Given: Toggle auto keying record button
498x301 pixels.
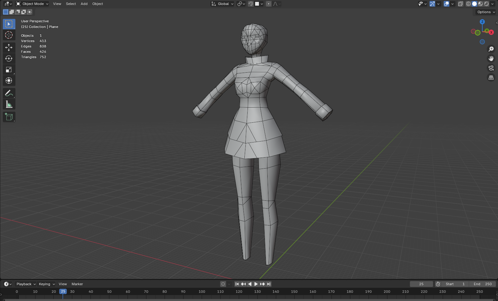Looking at the screenshot, I should pyautogui.click(x=223, y=284).
